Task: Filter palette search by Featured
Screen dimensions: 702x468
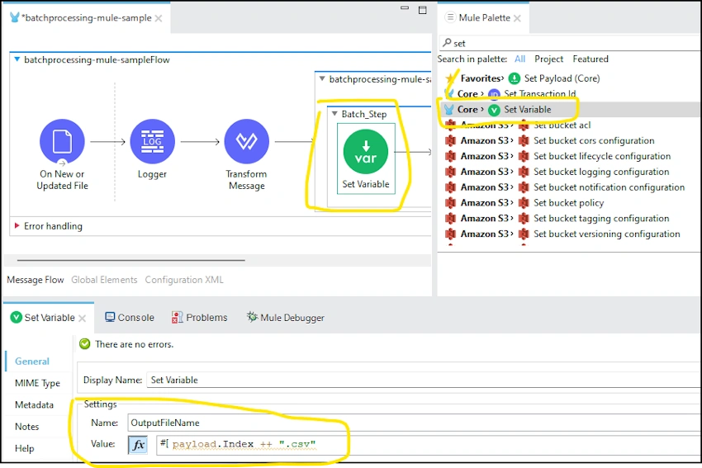Action: coord(591,59)
